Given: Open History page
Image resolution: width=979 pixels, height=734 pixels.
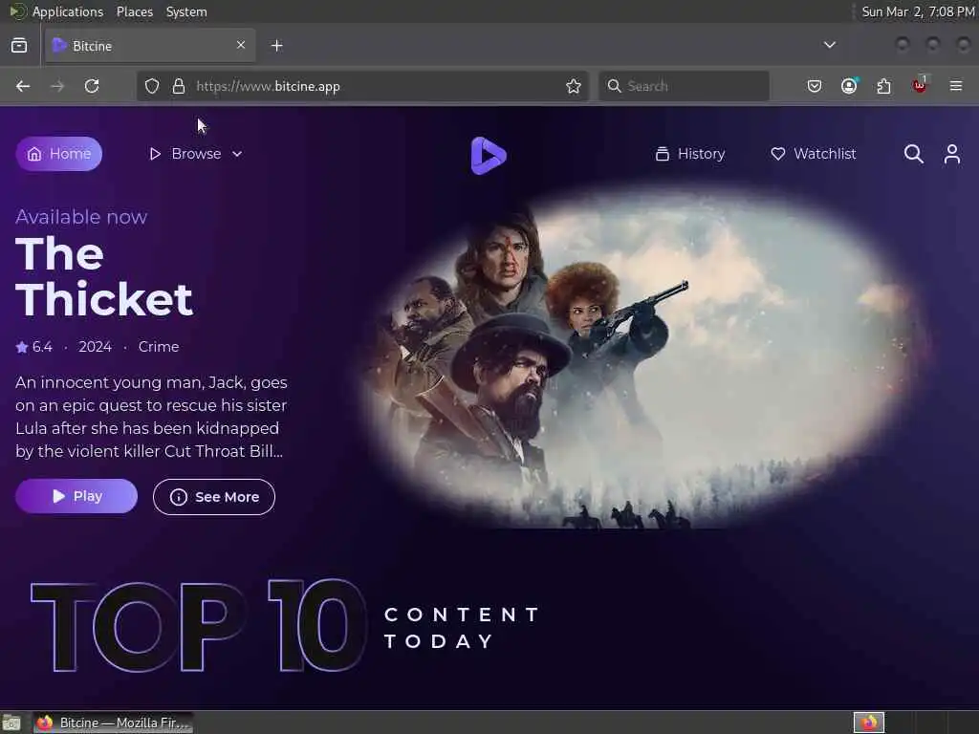Looking at the screenshot, I should (690, 154).
